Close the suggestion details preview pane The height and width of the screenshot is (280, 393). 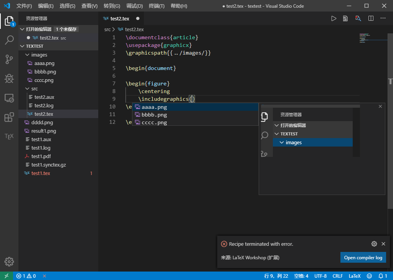380,107
